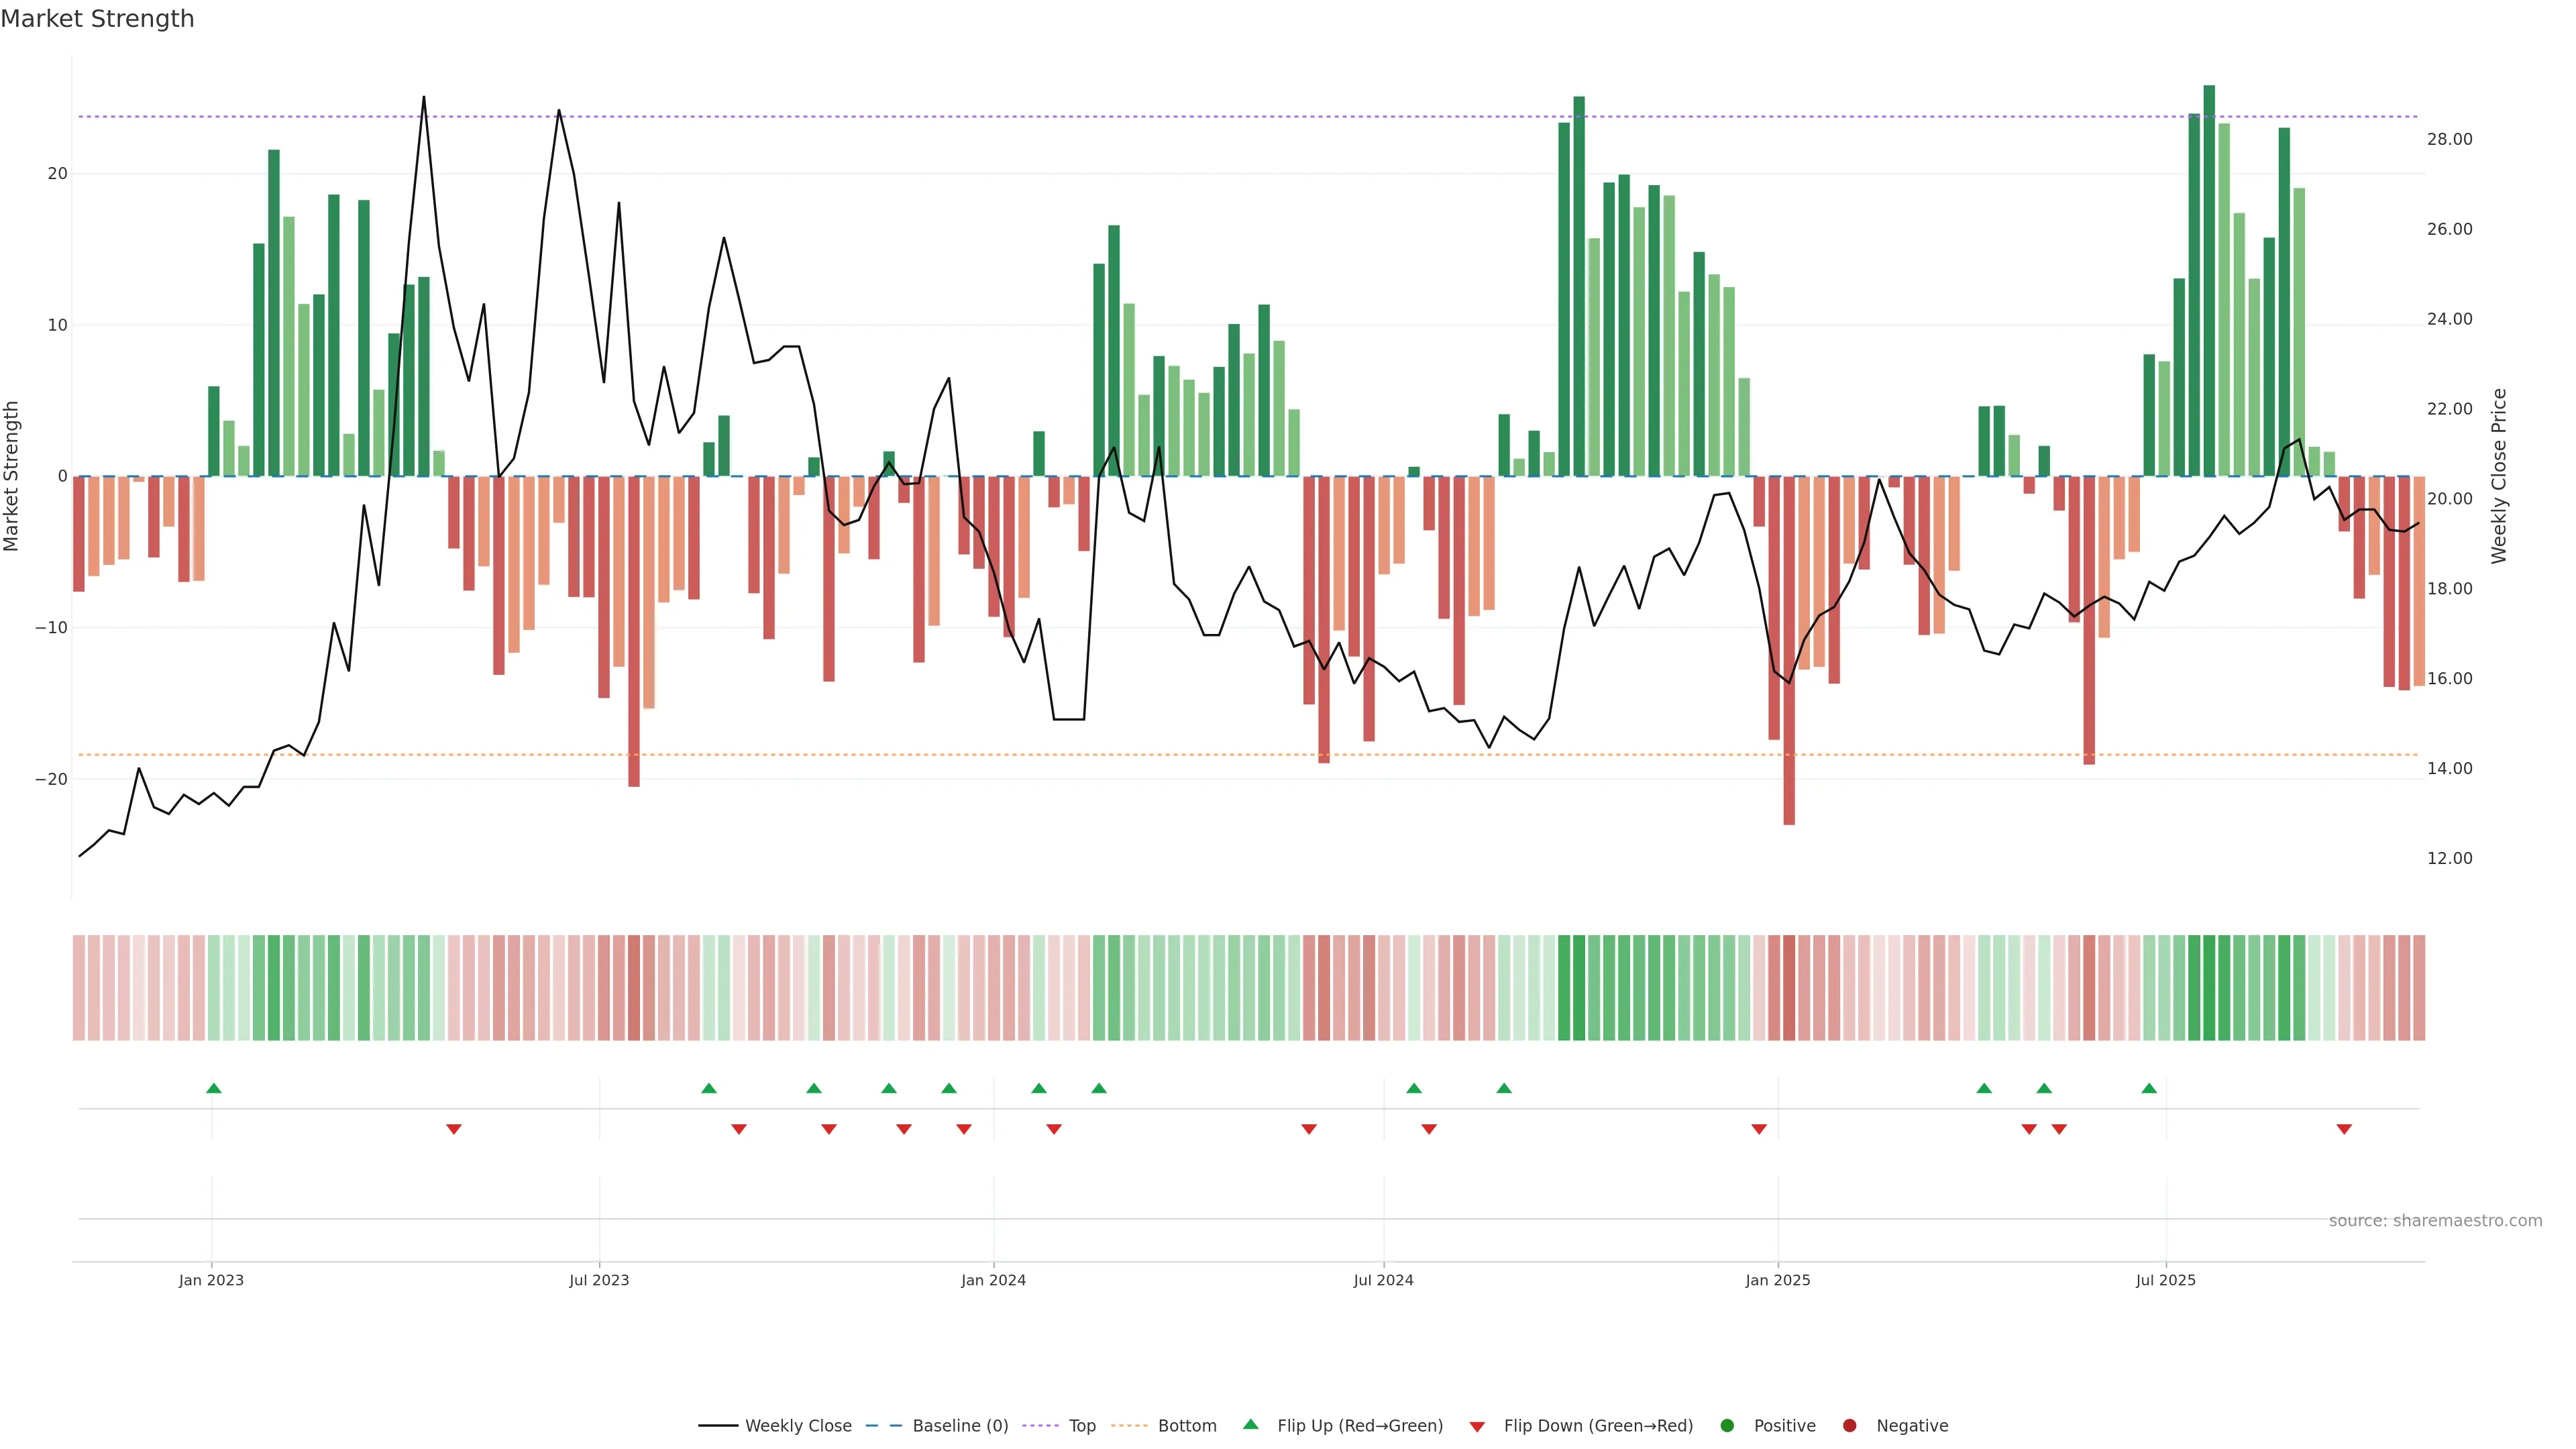Click the Negative red circle legend icon
The height and width of the screenshot is (1449, 2576).
click(x=1849, y=1426)
